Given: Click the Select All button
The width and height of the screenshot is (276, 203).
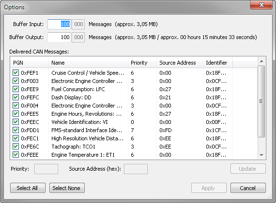Looking at the screenshot, I should click(x=28, y=188).
